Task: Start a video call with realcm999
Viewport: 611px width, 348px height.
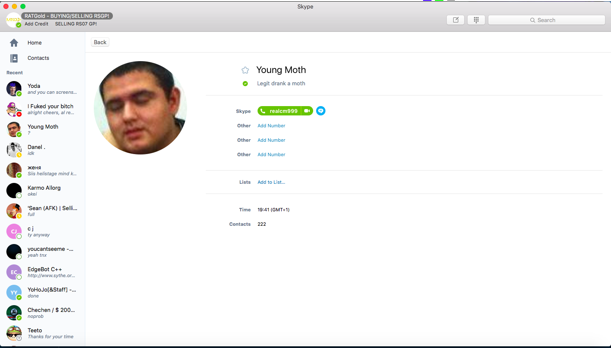Action: tap(307, 111)
